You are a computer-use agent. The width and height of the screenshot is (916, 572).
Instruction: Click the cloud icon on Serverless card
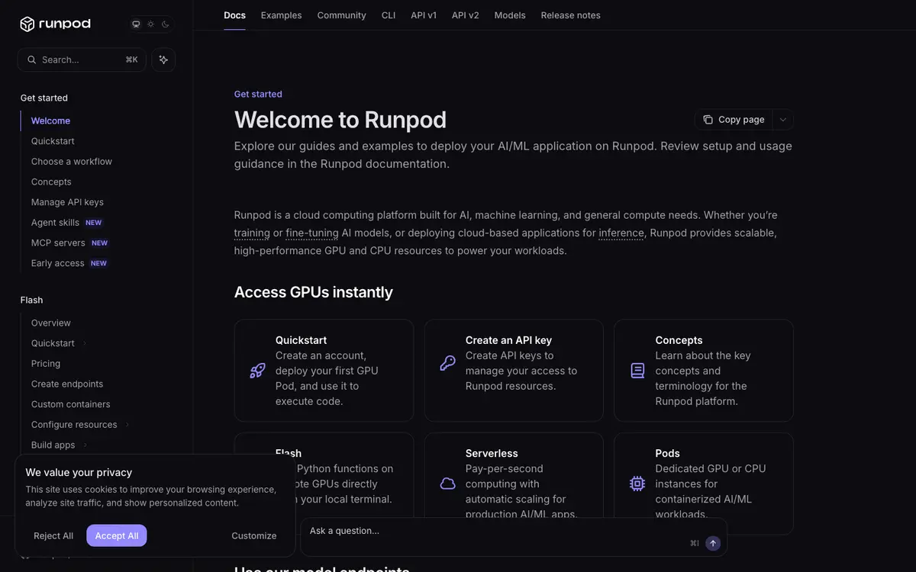pos(447,484)
